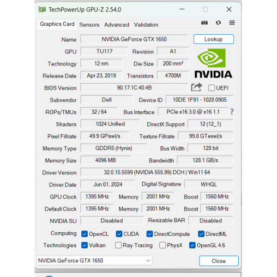Click the Default Clock row Memory 2001 MHz field

158,209
